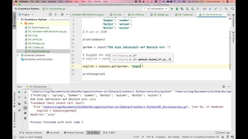Clear all Run console output
The width and height of the screenshot is (248, 139).
(25, 118)
